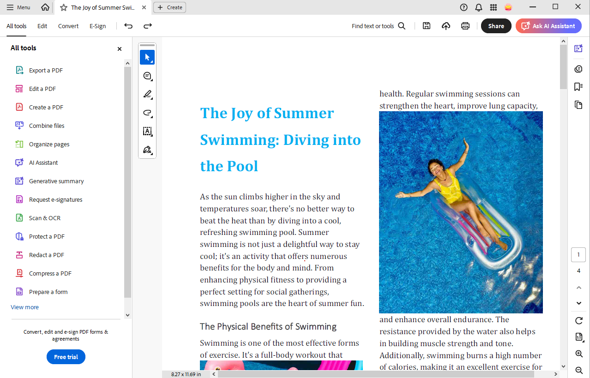The height and width of the screenshot is (378, 590).
Task: Go to the Home icon
Action: pyautogui.click(x=45, y=7)
